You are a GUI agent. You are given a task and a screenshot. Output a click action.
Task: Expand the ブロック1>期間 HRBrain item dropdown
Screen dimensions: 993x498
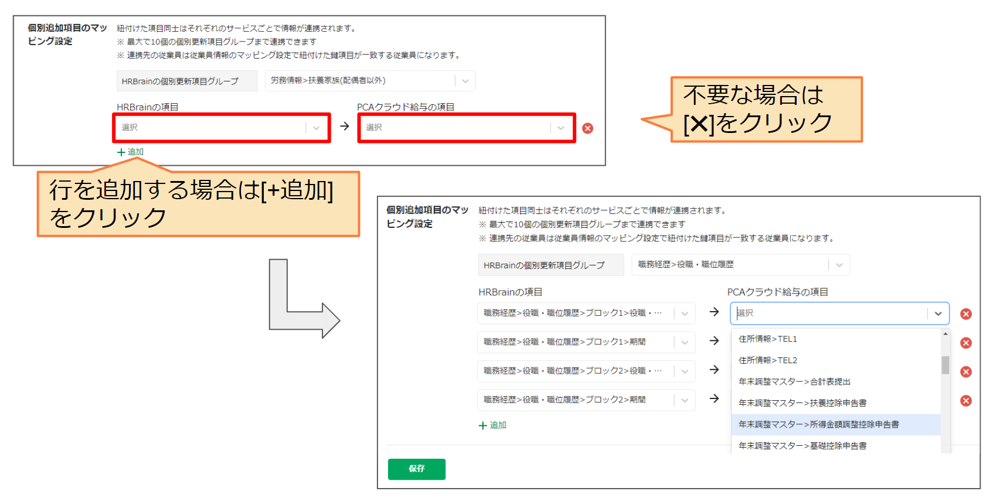(x=586, y=342)
